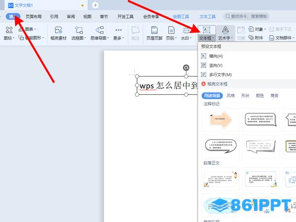Switch to the 视图 tab
The image size is (296, 222).
point(87,16)
